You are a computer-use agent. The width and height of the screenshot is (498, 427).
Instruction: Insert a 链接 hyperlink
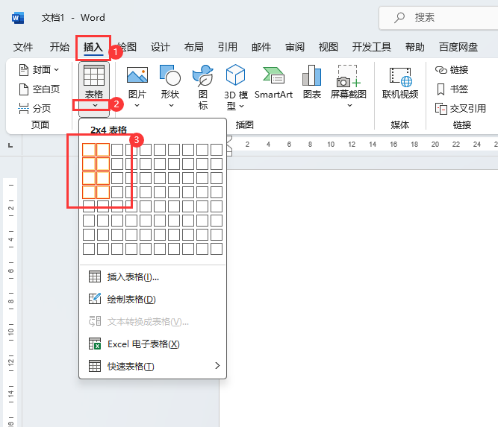pos(452,70)
